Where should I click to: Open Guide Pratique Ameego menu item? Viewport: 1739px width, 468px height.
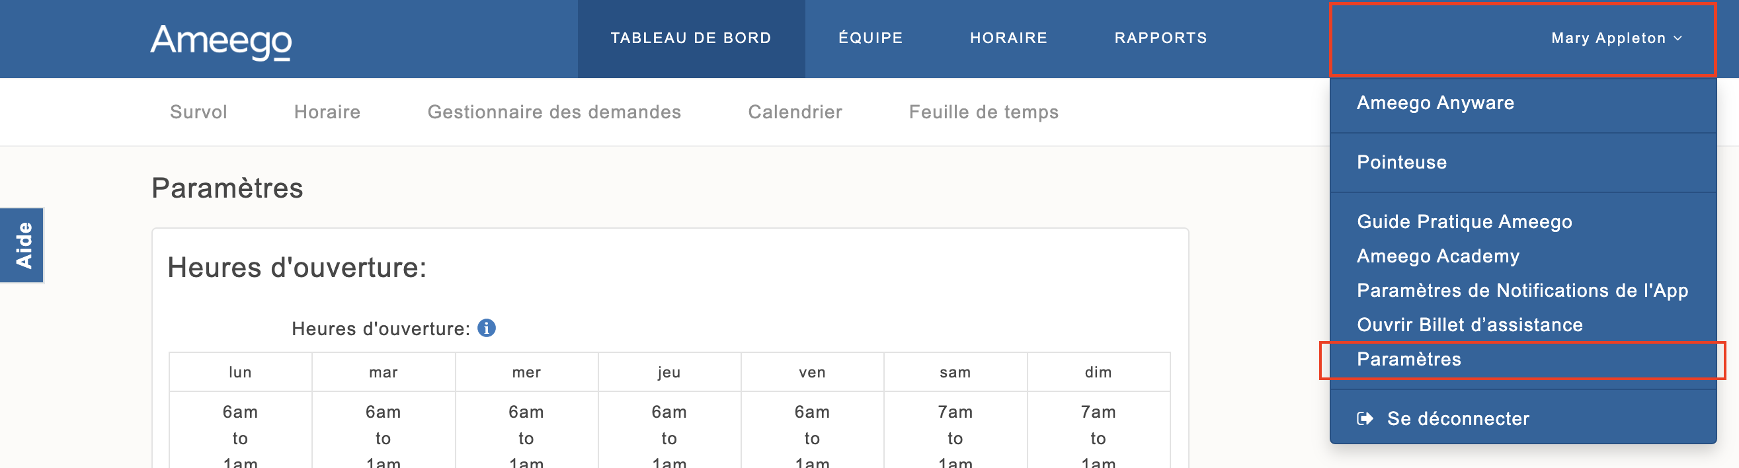pyautogui.click(x=1463, y=221)
